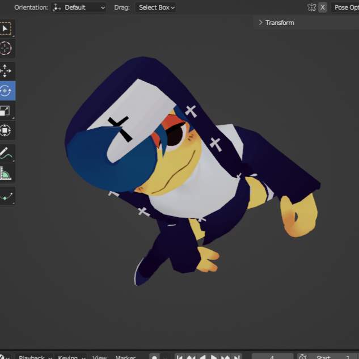Choose the Measure ruler tool

point(6,173)
